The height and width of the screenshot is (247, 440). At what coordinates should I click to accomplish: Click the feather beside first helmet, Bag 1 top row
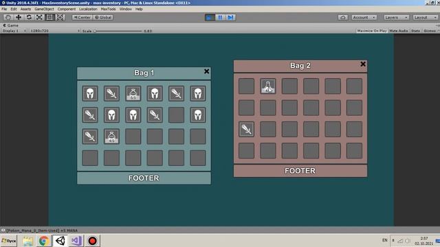pyautogui.click(x=111, y=93)
